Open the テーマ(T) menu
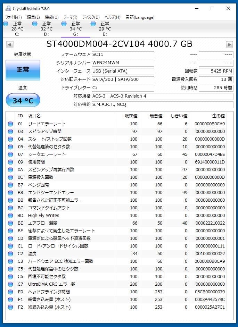238x327 pixels. (70, 17)
